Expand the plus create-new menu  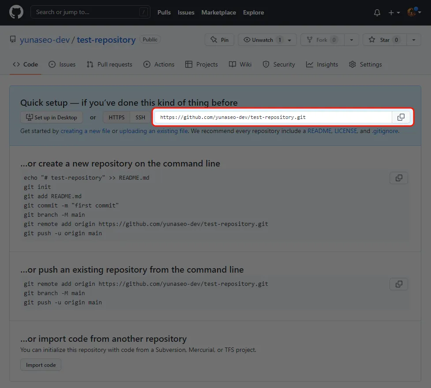point(394,12)
